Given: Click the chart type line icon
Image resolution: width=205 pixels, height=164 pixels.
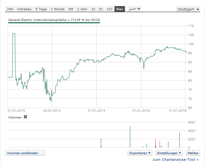Looking at the screenshot, I should click(132, 9).
